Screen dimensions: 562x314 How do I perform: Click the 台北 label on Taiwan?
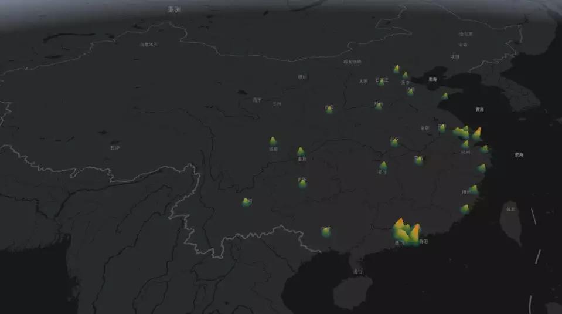click(510, 209)
